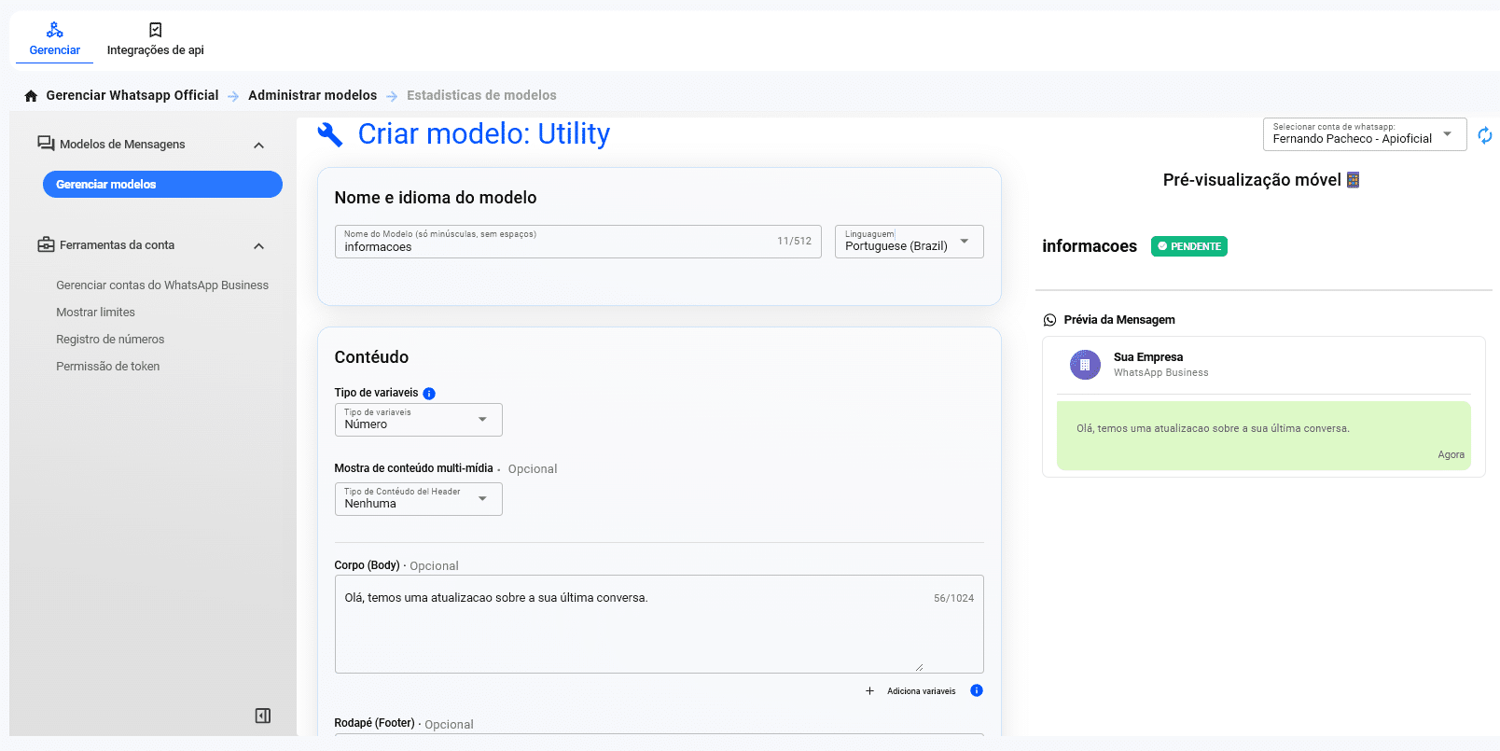1500x751 pixels.
Task: Click the refresh WhatsApp account icon
Action: pos(1484,135)
